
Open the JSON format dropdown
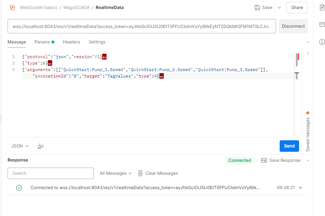click(x=20, y=146)
